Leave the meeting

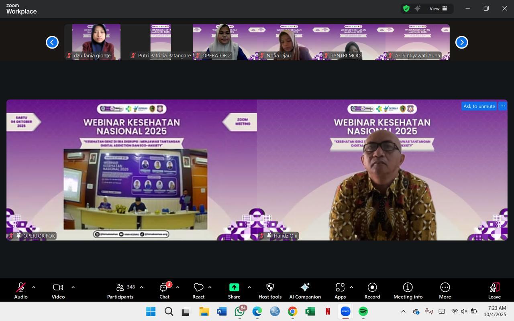494,291
